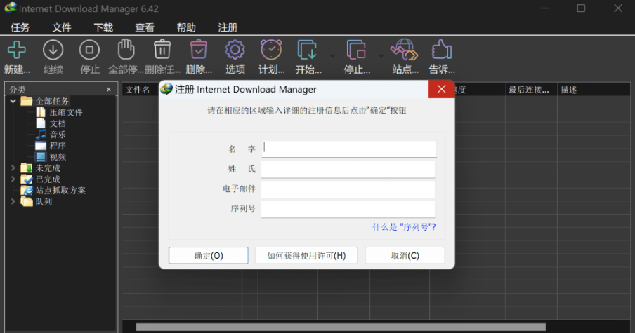Click 如何获得使用许可(H) button
The image size is (635, 333).
click(306, 255)
